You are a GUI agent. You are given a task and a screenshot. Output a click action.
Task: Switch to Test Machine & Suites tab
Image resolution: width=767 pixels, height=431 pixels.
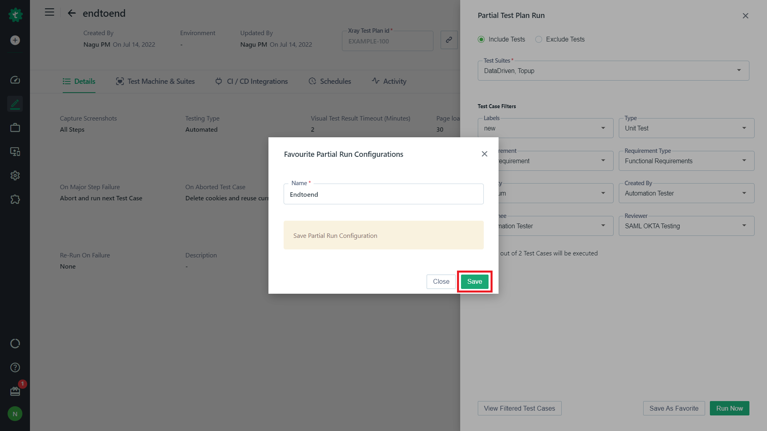[155, 81]
